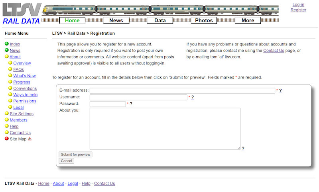Viewport: 319px width, 192px height.
Task: Expand the More navigation menu
Action: tap(248, 21)
